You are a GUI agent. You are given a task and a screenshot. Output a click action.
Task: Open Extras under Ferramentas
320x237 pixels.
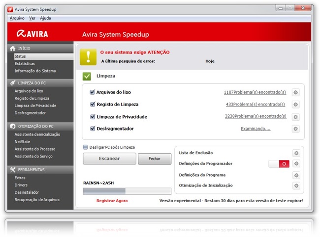[x=20, y=178]
